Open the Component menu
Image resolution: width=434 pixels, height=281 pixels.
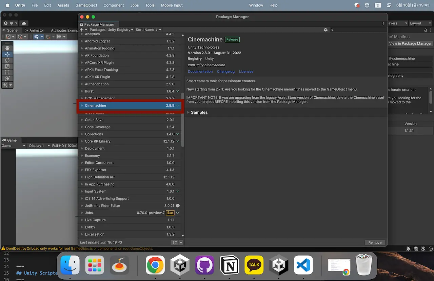pos(114,5)
